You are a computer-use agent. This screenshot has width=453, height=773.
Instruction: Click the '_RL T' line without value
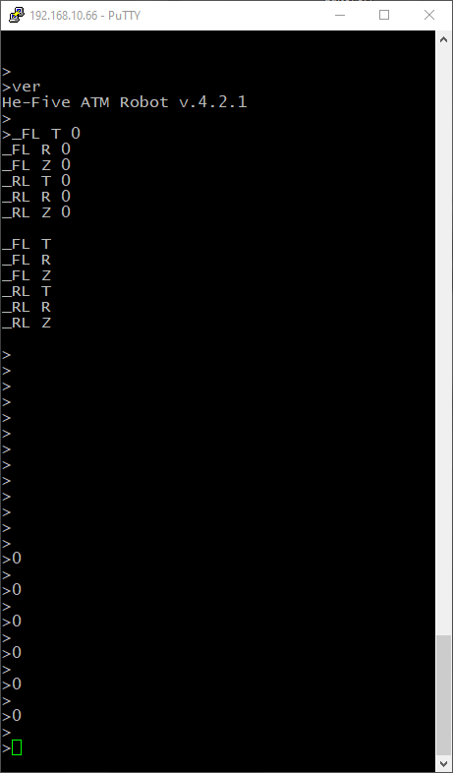27,291
